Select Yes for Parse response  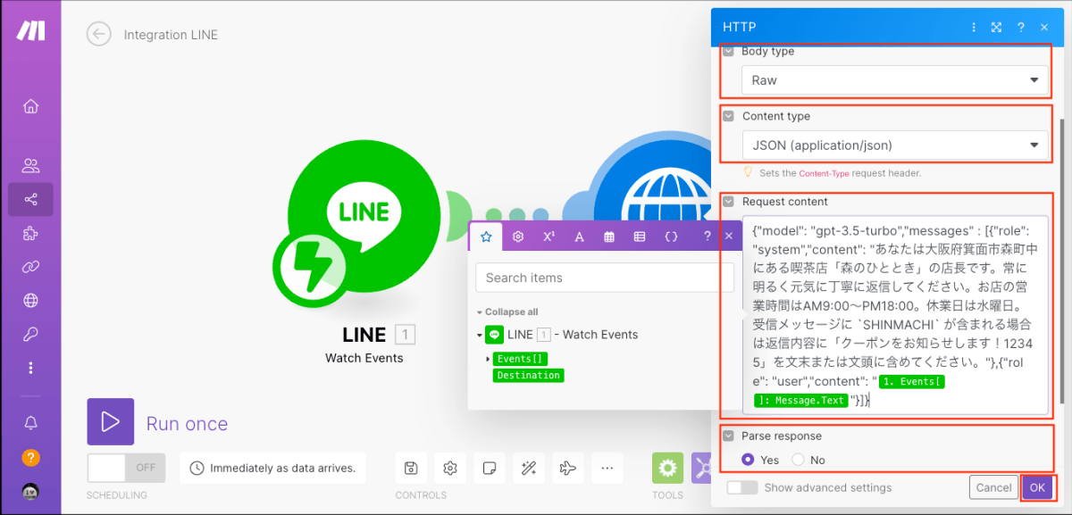click(x=749, y=460)
